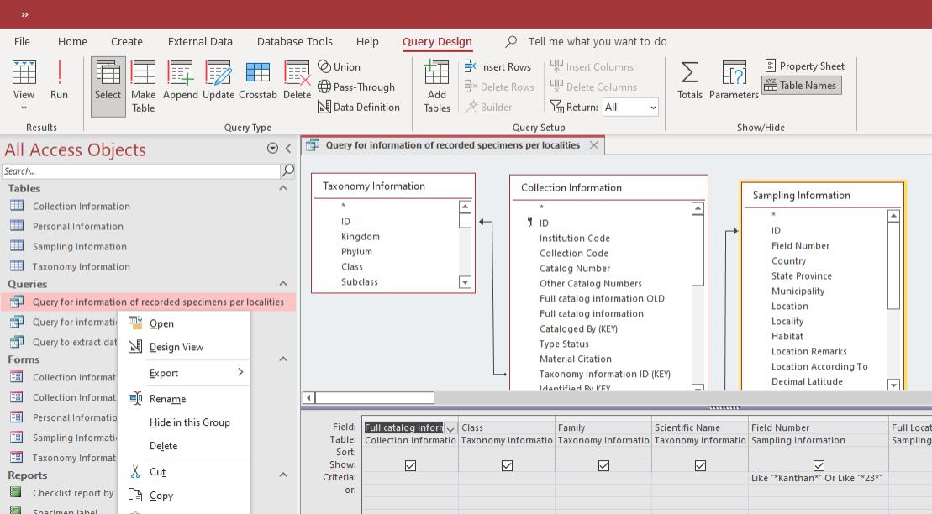Click the Data Definition query button
This screenshot has width=932, height=514.
point(358,107)
